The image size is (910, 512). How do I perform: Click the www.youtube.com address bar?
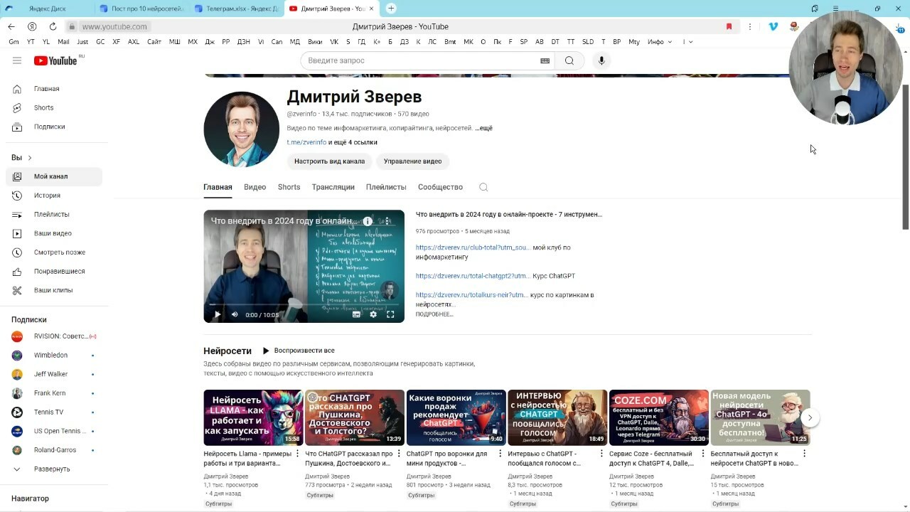pyautogui.click(x=114, y=26)
